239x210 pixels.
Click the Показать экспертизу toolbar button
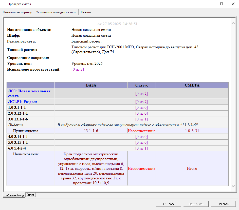17,12
